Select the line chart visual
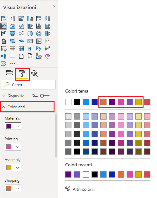Viewport: 157px width, 198px height. 4,26
